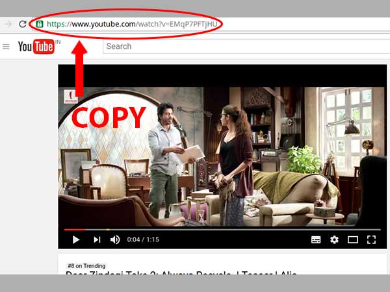Seek using the red video progress bar
This screenshot has height=292, width=390.
75,229
